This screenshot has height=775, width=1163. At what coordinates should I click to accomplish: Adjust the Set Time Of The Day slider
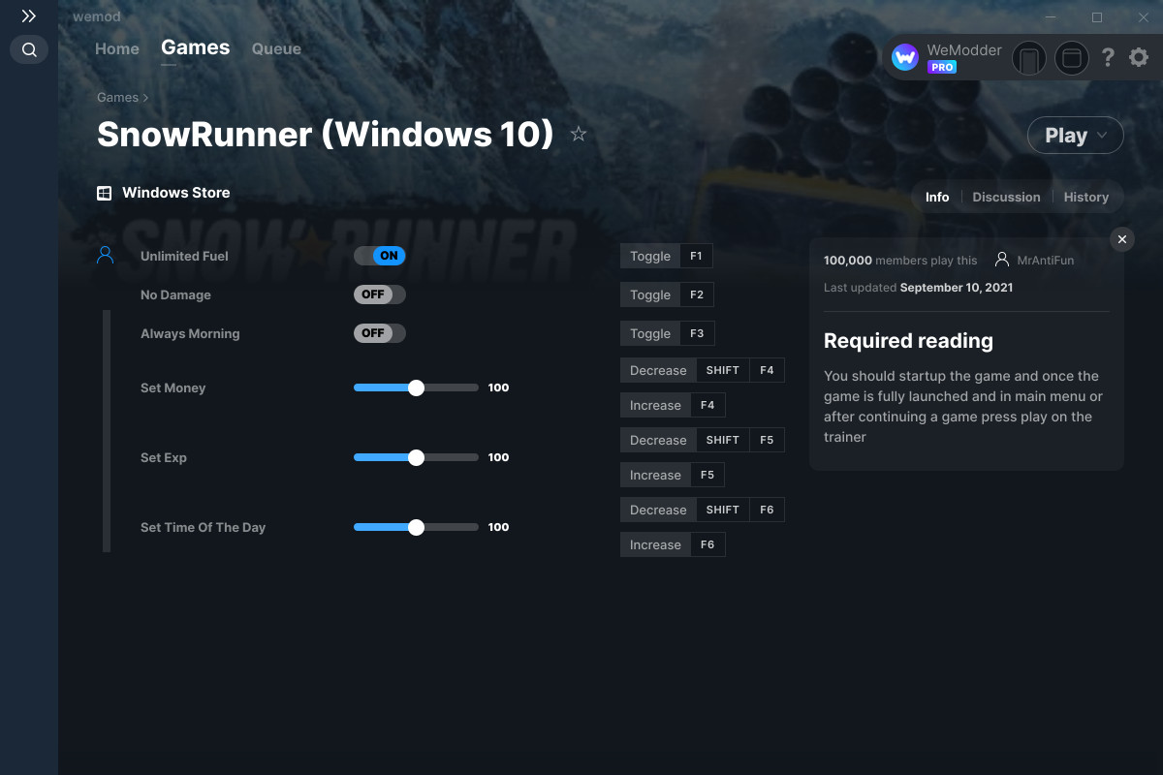[x=416, y=527]
